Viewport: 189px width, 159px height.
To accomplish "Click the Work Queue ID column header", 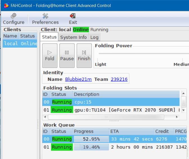I will coord(46,131).
